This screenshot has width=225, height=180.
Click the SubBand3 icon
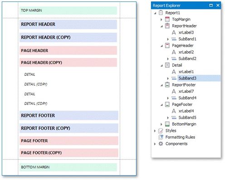pos(174,78)
